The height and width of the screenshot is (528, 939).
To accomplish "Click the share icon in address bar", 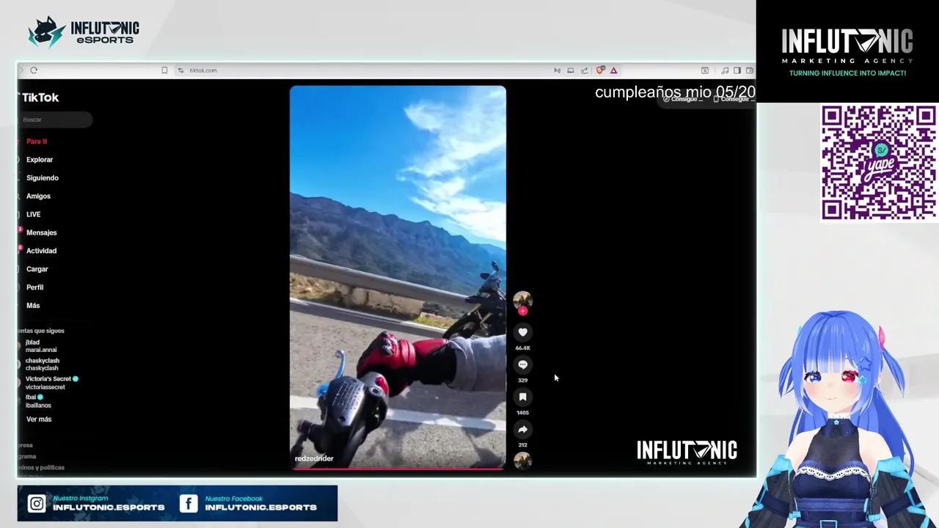I will pos(584,70).
